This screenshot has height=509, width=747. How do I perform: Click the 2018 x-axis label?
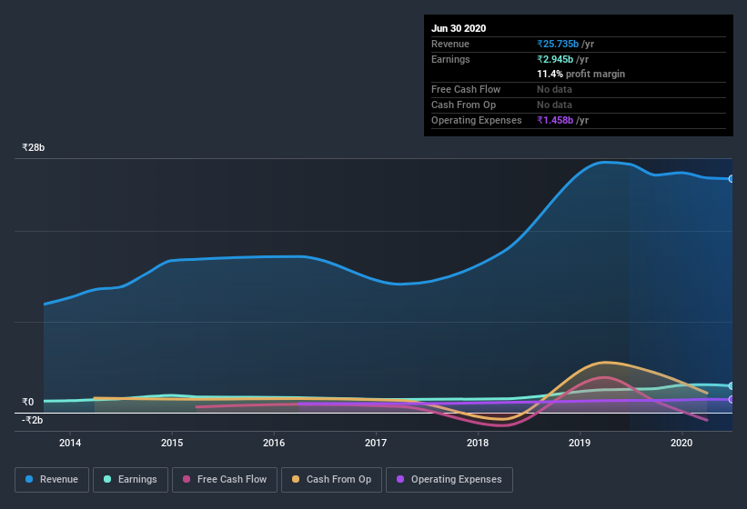click(478, 443)
